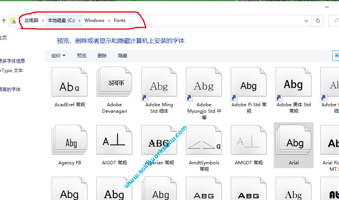
Task: Click the refresh button beside address bar
Action: point(318,21)
